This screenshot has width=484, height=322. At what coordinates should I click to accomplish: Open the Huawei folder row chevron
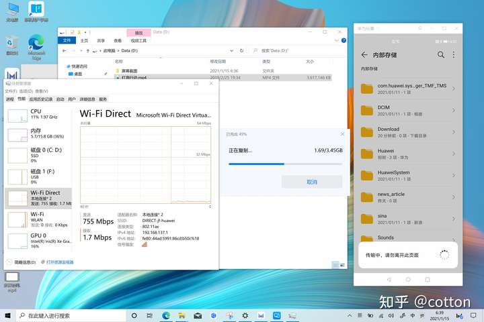pyautogui.click(x=454, y=154)
